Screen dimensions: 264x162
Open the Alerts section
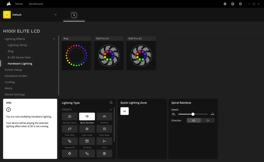click(x=9, y=88)
